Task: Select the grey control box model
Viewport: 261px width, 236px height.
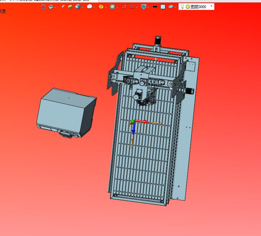Action: pos(66,113)
